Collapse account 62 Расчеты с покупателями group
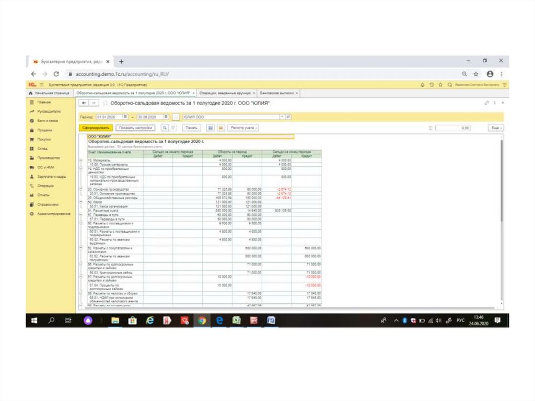The image size is (535, 401). click(x=81, y=248)
